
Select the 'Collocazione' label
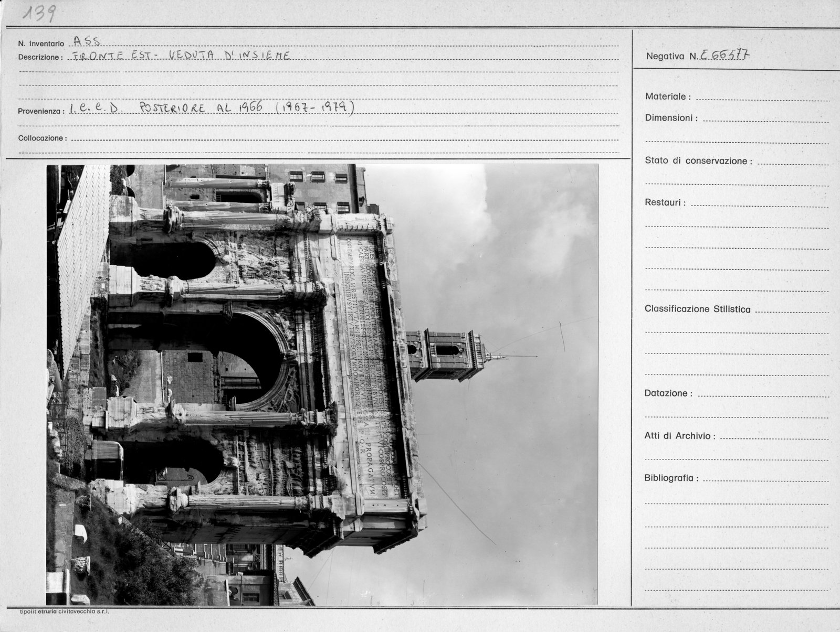point(43,138)
